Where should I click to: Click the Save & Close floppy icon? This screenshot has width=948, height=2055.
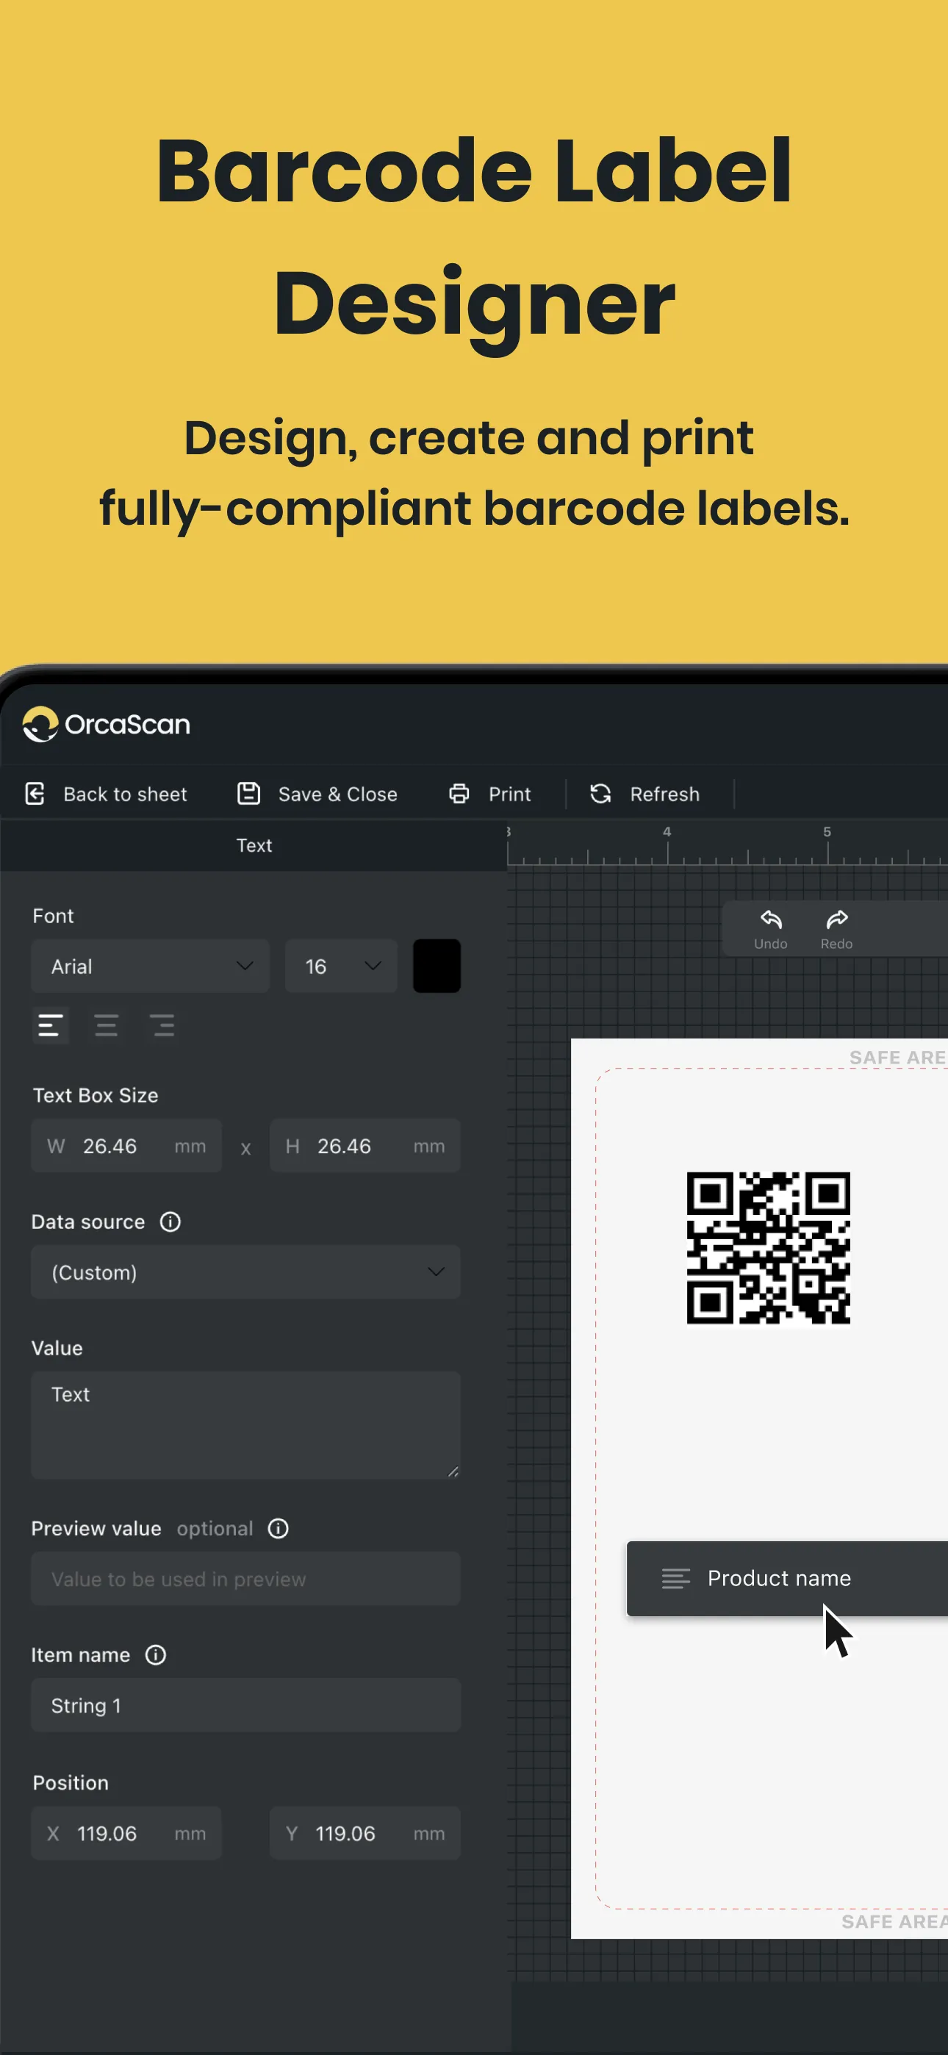(249, 794)
